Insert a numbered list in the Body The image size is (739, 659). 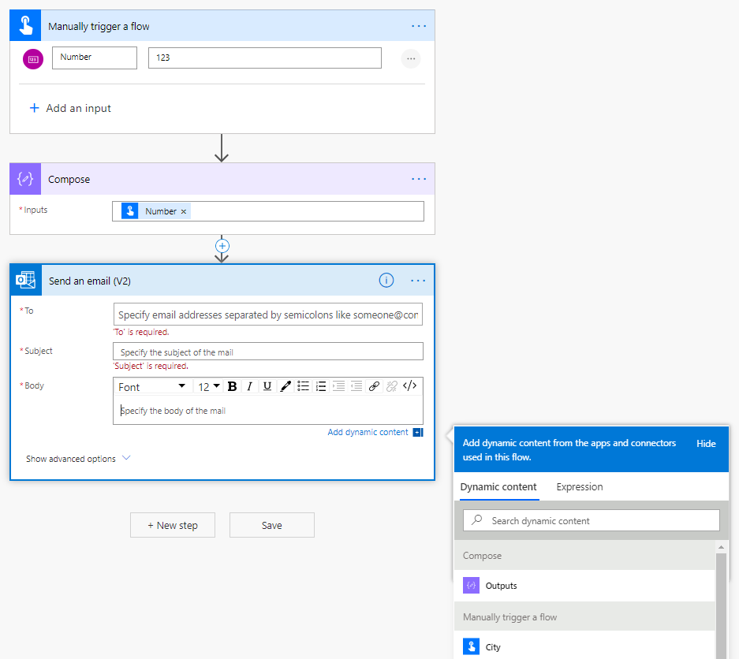tap(321, 386)
